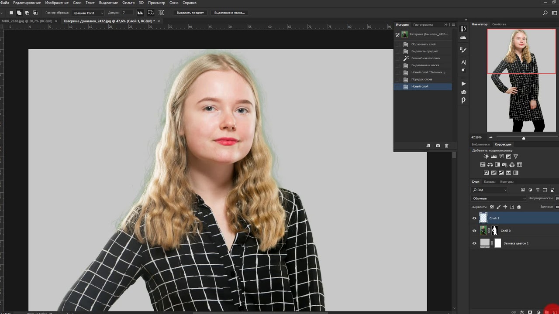This screenshot has height=314, width=559.
Task: Select the "Волшебная палочка" history state
Action: coord(423,58)
